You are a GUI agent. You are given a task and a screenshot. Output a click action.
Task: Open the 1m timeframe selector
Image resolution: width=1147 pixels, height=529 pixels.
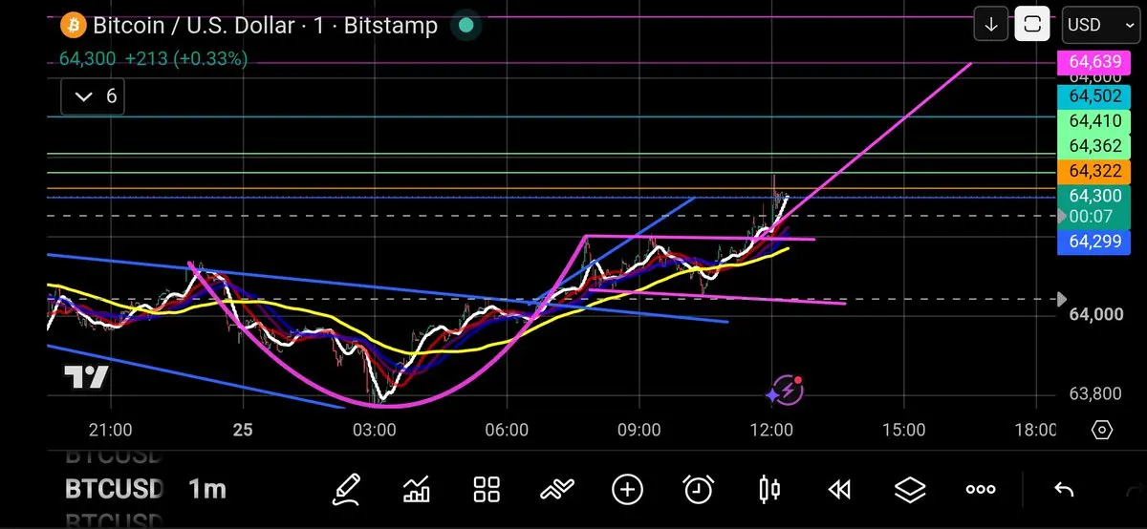pos(206,490)
